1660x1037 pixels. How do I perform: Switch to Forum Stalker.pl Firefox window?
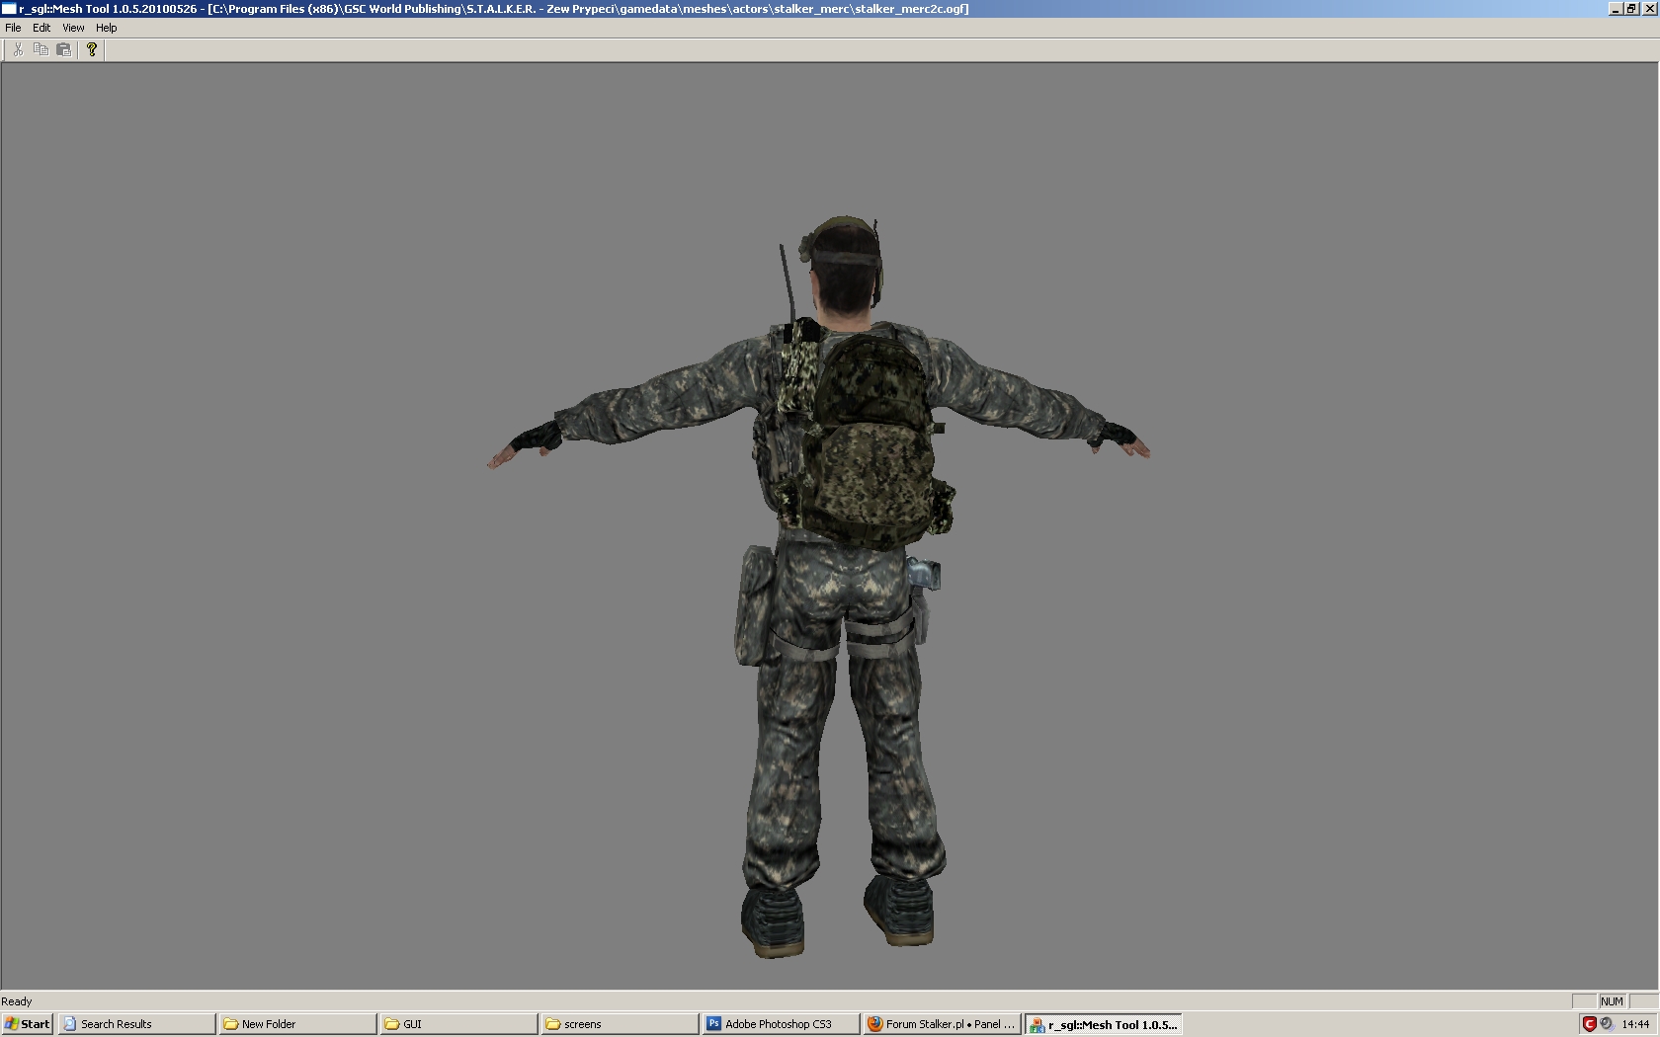(x=942, y=1024)
